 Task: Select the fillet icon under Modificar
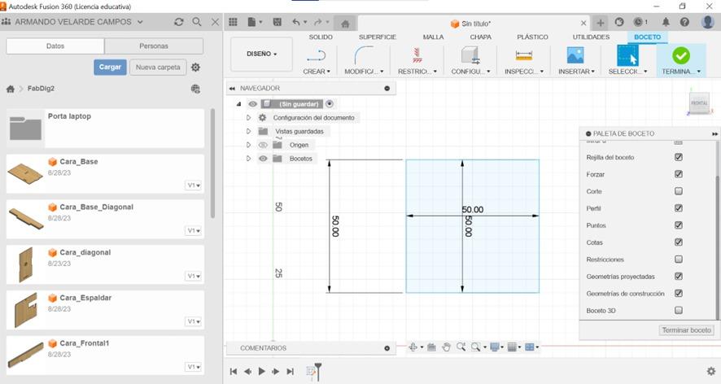[x=365, y=55]
